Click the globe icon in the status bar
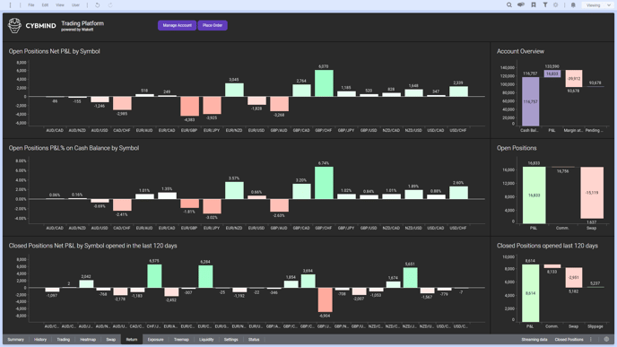 (606, 340)
